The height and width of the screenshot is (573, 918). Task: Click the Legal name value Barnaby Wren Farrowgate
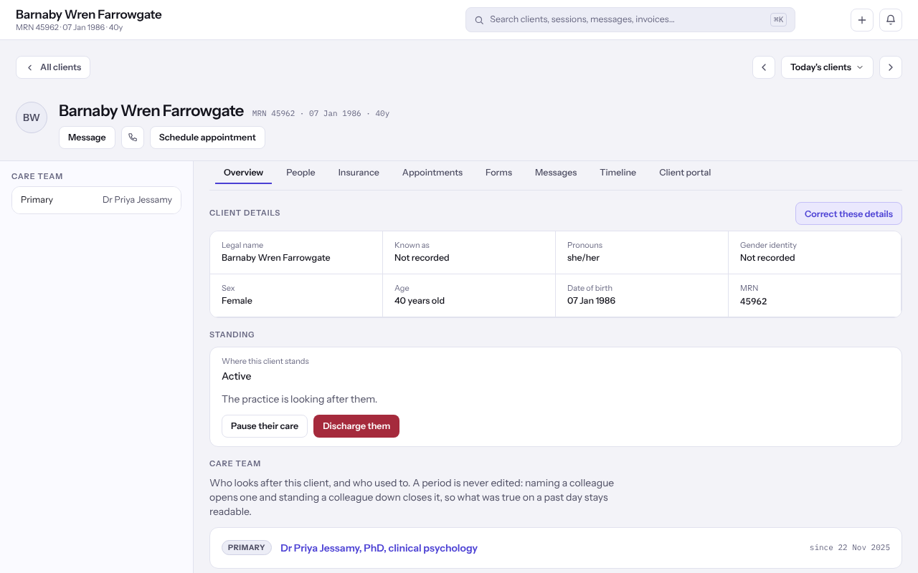[276, 258]
